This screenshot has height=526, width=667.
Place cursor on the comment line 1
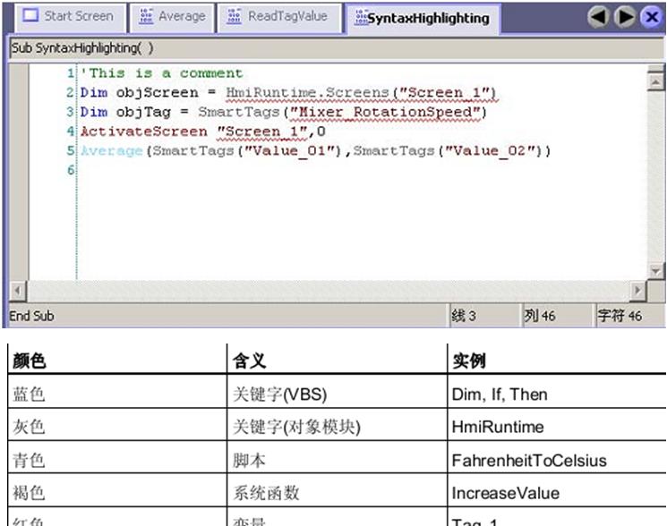pyautogui.click(x=162, y=73)
